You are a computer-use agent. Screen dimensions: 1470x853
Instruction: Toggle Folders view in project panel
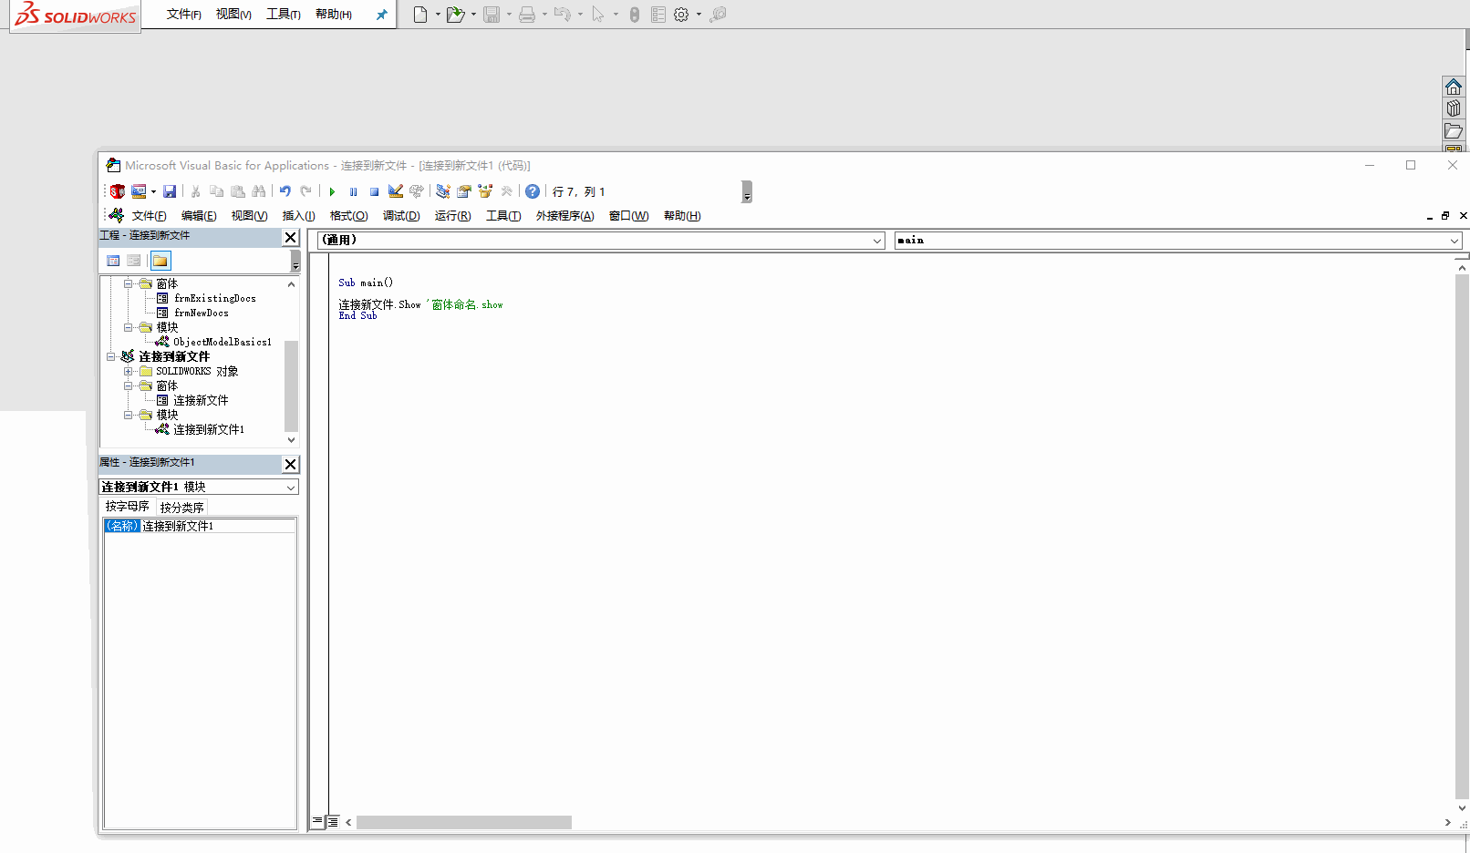tap(160, 261)
